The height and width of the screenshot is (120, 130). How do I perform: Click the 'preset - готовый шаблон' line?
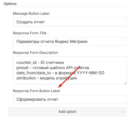53,68
